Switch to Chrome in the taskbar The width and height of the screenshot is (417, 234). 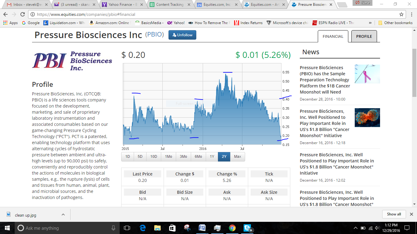click(232, 228)
